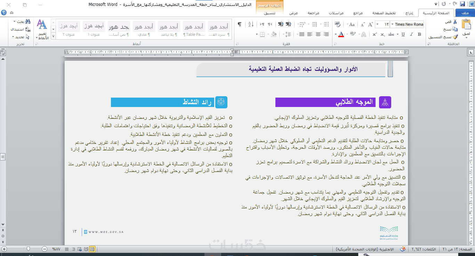Toggle superscript (x²) formatting
Viewport: 475px width, 256px height.
[375, 34]
